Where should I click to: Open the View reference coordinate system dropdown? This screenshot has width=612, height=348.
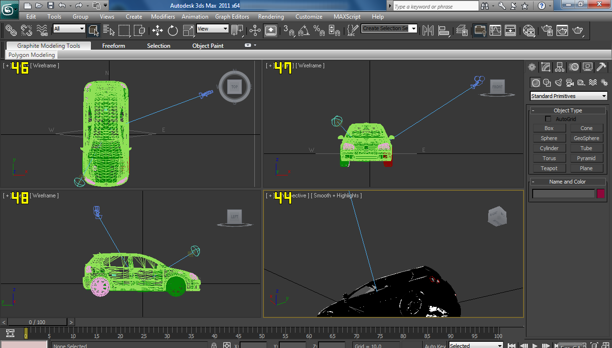coord(212,29)
